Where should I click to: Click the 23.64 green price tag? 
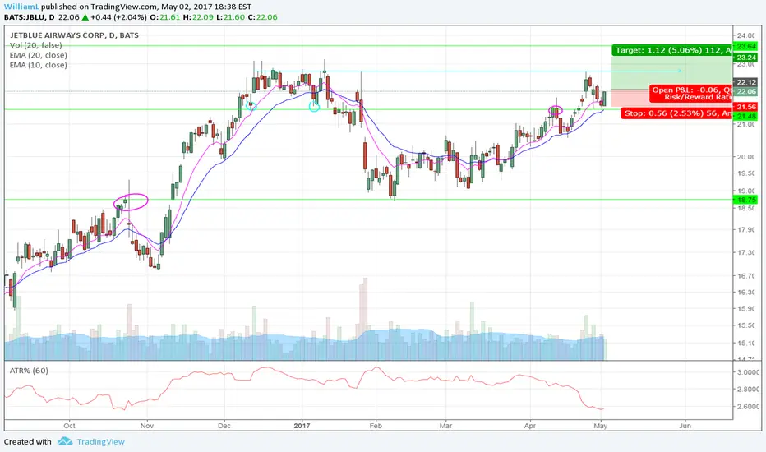click(746, 46)
